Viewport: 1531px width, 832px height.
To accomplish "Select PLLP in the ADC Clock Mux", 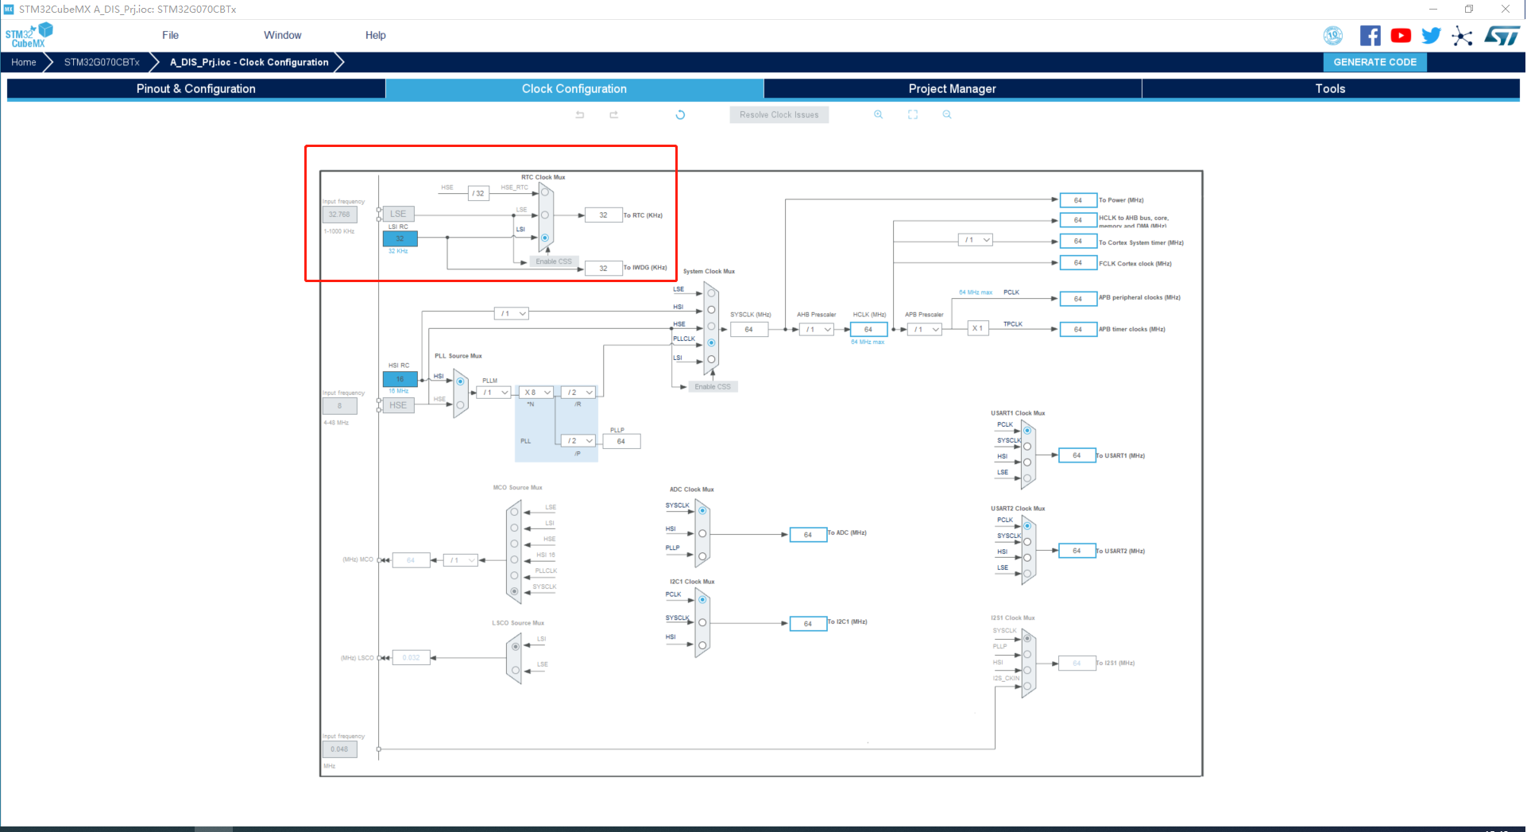I will click(702, 555).
